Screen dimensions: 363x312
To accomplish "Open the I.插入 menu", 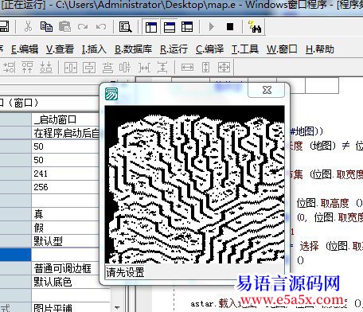I will [x=94, y=49].
